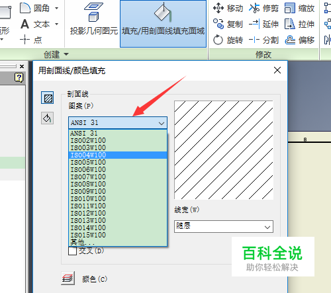331x293 pixels.
Task: Select the 点 point tool
Action: click(x=31, y=40)
